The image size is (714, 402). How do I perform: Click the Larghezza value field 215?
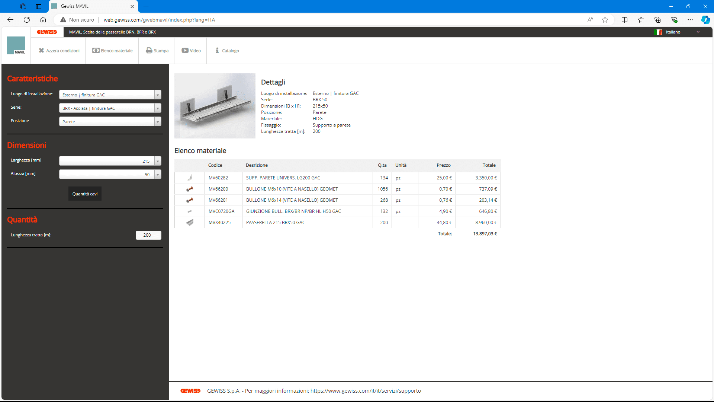click(x=107, y=161)
